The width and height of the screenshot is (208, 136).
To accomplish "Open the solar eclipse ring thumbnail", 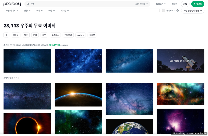I will pyautogui.click(x=27, y=123).
